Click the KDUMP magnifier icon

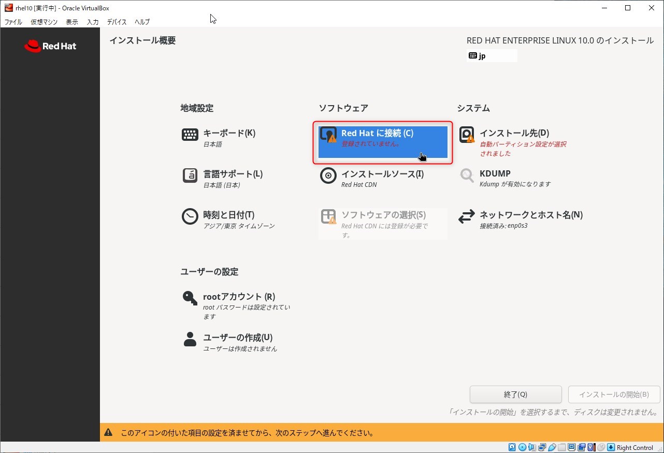point(467,176)
